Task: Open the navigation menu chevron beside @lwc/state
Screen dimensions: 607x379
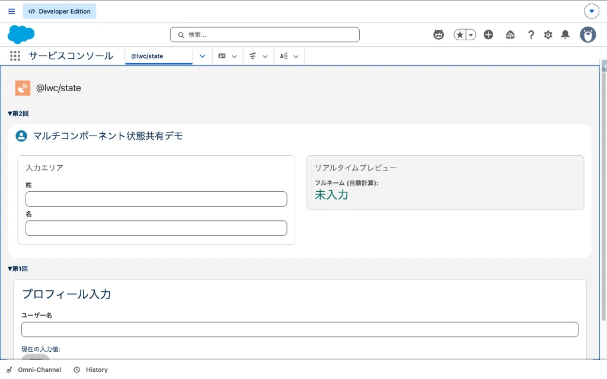Action: coord(202,56)
